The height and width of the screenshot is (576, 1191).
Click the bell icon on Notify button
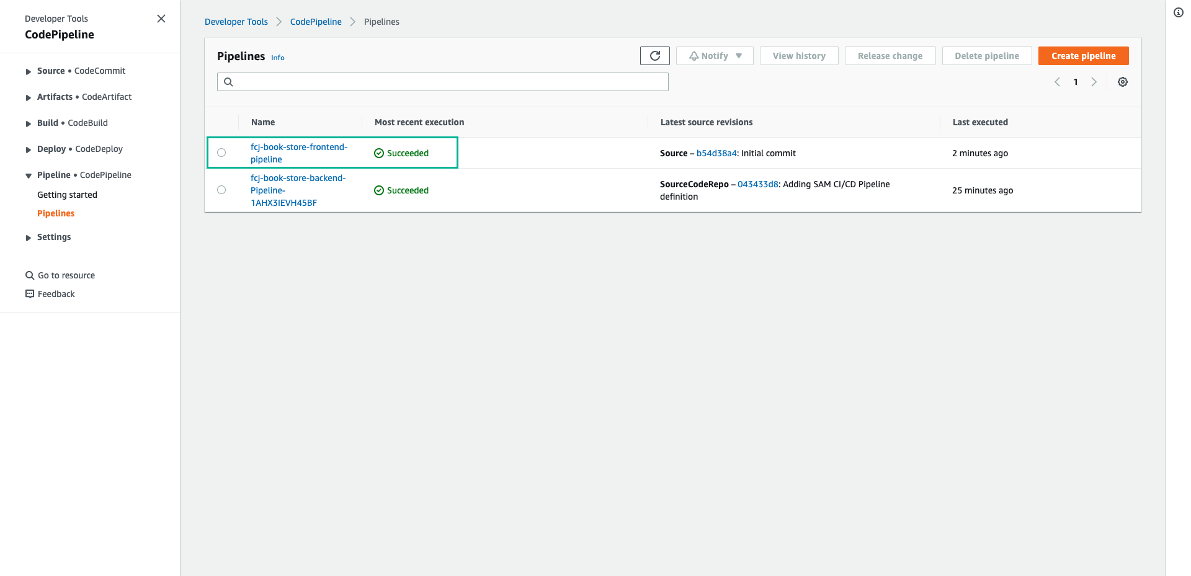point(694,56)
